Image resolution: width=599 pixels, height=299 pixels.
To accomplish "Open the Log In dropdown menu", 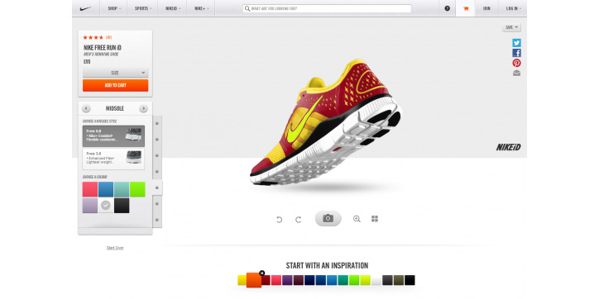I will (x=513, y=8).
